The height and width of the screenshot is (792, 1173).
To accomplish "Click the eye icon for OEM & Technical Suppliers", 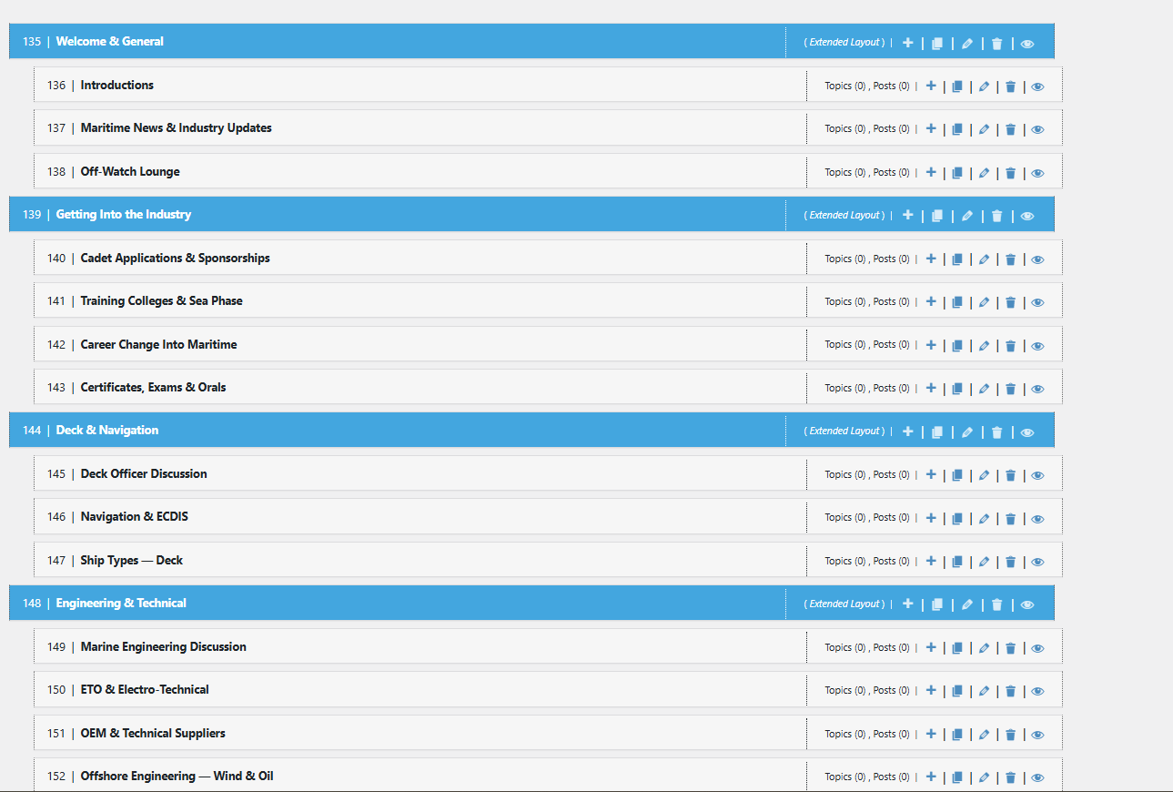I will 1037,735.
